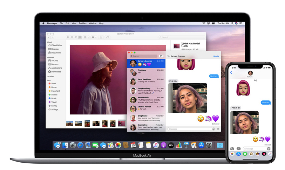Select the Darla Davidson conversation

click(146, 81)
